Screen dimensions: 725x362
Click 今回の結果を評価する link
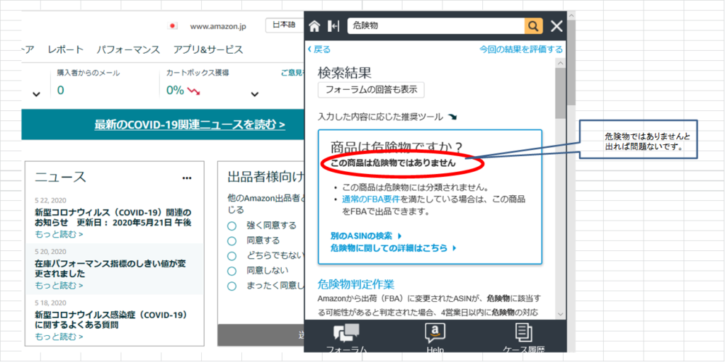click(x=520, y=49)
